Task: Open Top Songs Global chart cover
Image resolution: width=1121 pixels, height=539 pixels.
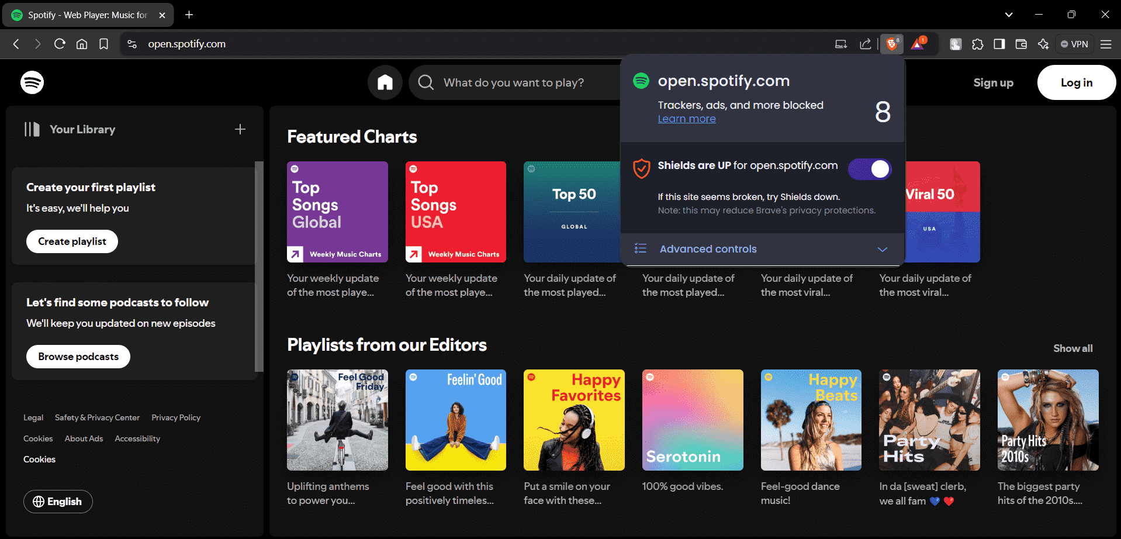Action: [337, 212]
